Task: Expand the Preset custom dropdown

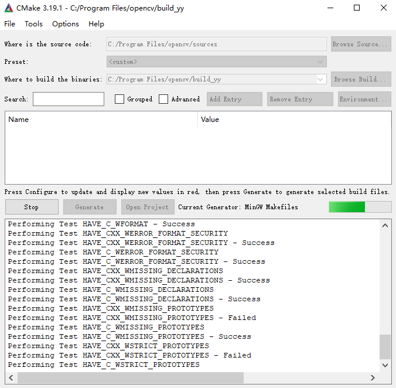Action: pyautogui.click(x=216, y=62)
